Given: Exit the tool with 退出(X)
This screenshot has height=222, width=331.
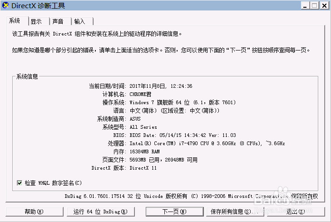Looking at the screenshot, I should click(296, 212).
